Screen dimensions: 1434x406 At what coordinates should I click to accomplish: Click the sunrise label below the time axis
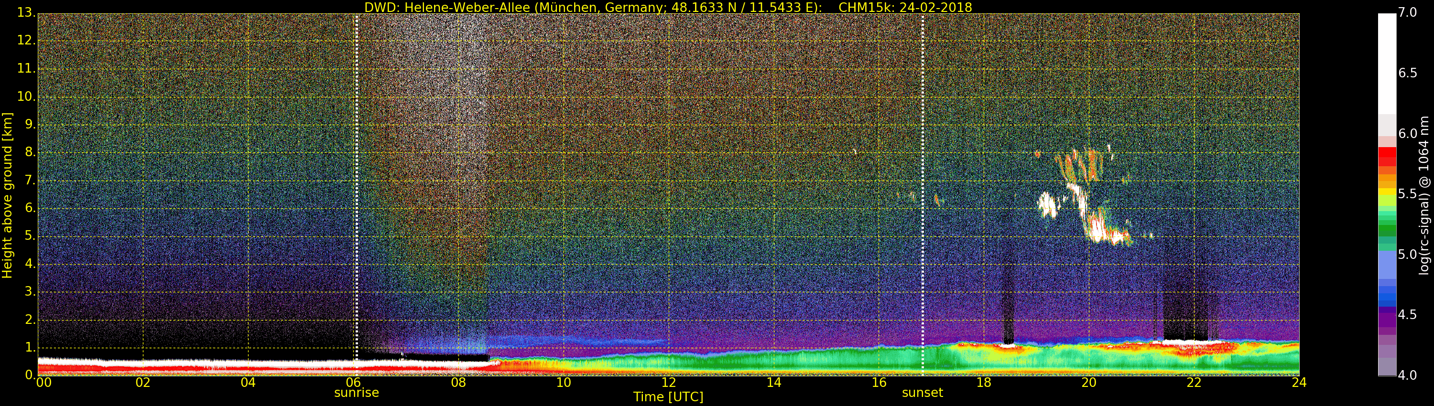pos(356,393)
